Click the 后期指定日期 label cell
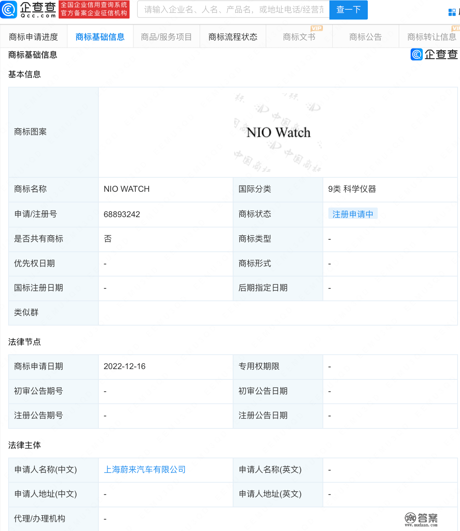 tap(278, 288)
